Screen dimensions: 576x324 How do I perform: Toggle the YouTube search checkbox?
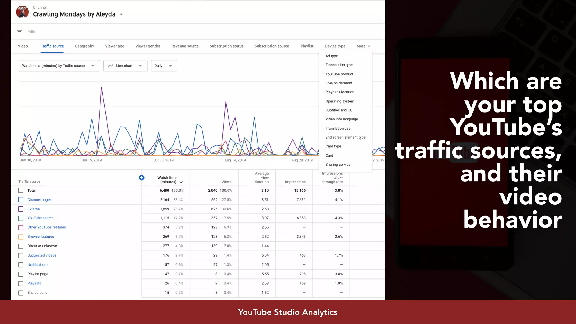click(x=21, y=218)
